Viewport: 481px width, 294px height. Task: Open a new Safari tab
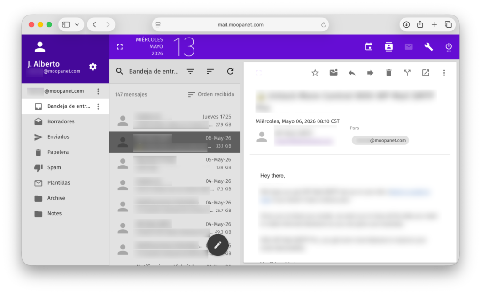click(x=434, y=24)
